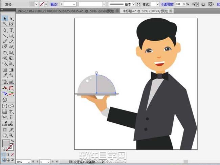
Task: Expand the stroke weight dropdown
Action: (x=74, y=4)
